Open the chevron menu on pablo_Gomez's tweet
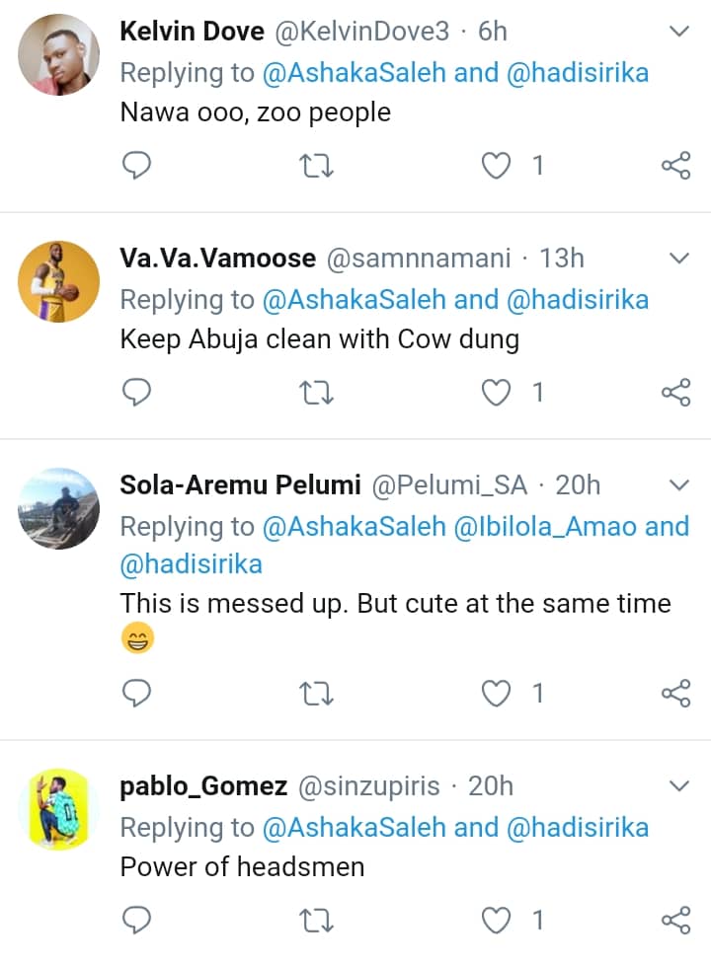Viewport: 711px width, 965px height. pyautogui.click(x=679, y=786)
